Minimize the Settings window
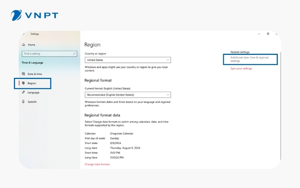300x188 pixels. tap(259, 34)
